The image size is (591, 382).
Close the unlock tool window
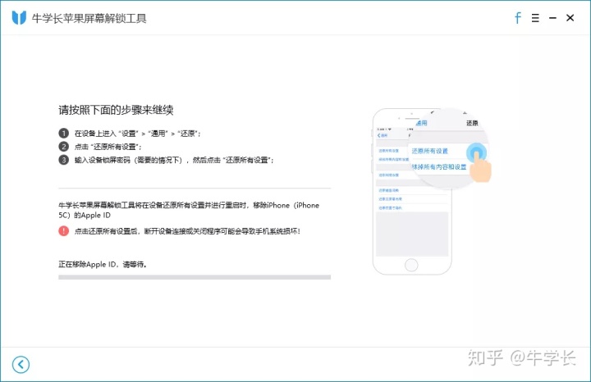pyautogui.click(x=570, y=18)
